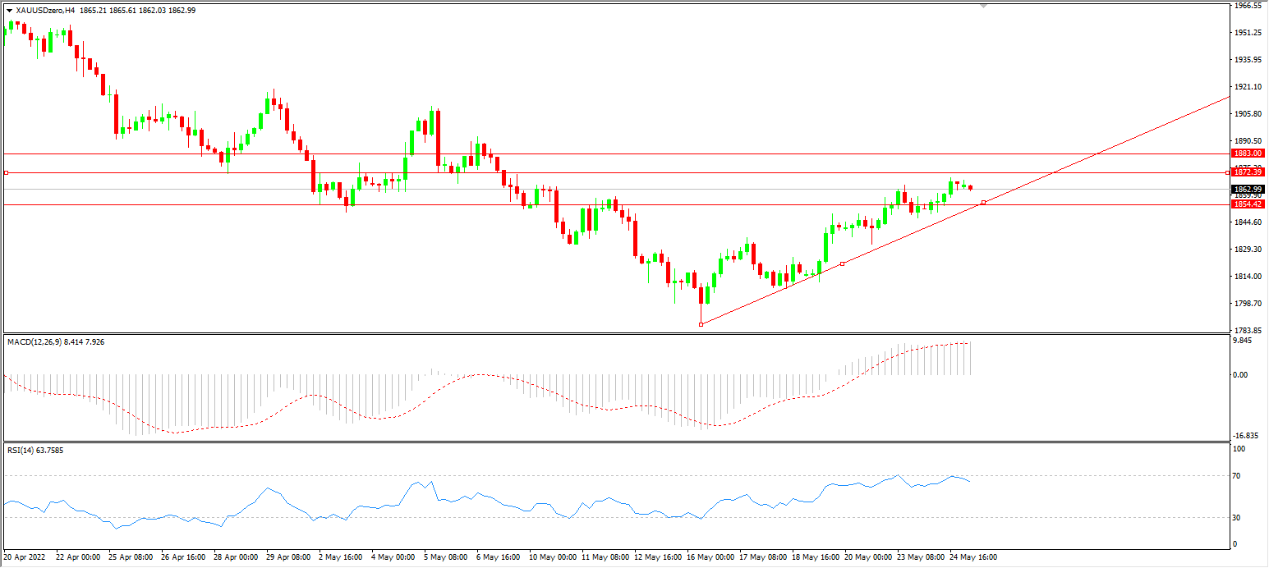This screenshot has width=1269, height=568.
Task: Click the 5 May 08:00 time label
Action: [444, 557]
